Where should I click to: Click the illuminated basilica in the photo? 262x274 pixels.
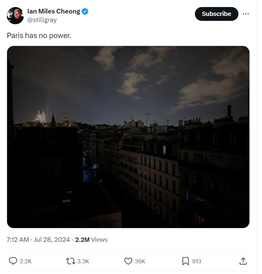point(40,117)
